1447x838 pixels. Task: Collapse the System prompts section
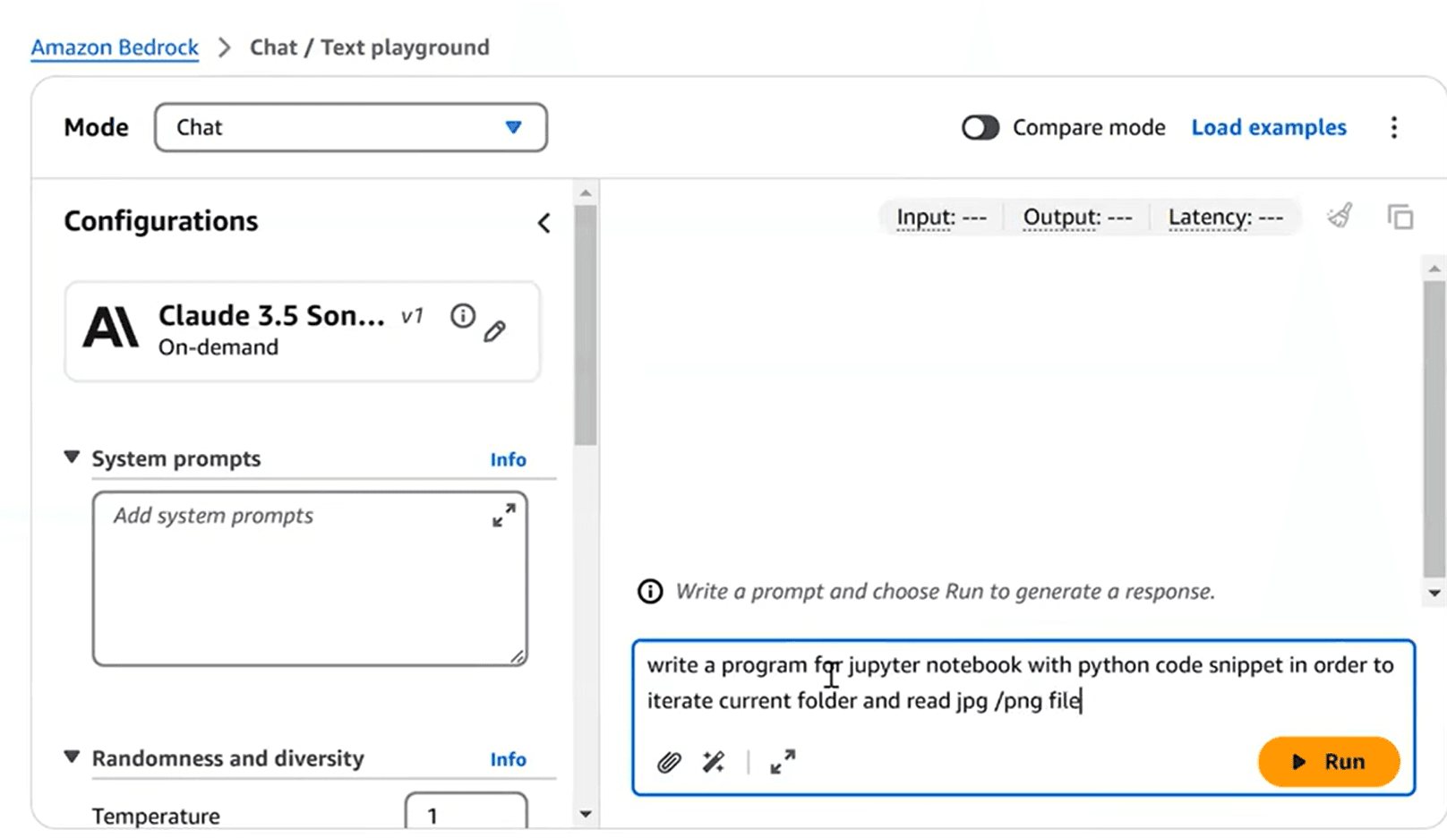coord(72,457)
